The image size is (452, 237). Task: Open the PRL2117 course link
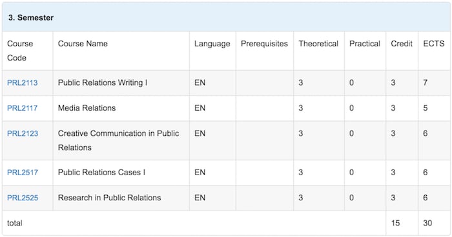click(x=22, y=108)
